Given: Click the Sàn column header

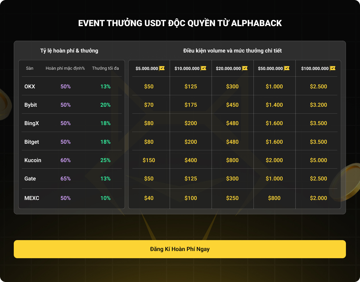Looking at the screenshot, I should pyautogui.click(x=30, y=68).
